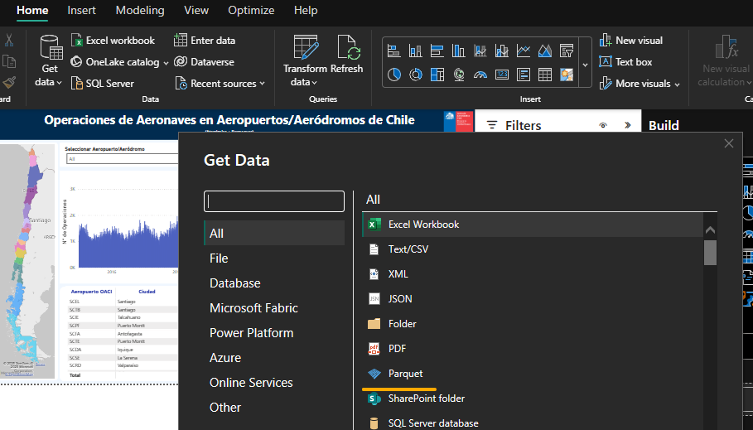This screenshot has height=430, width=753.
Task: Insert a line chart visual
Action: coord(524,51)
